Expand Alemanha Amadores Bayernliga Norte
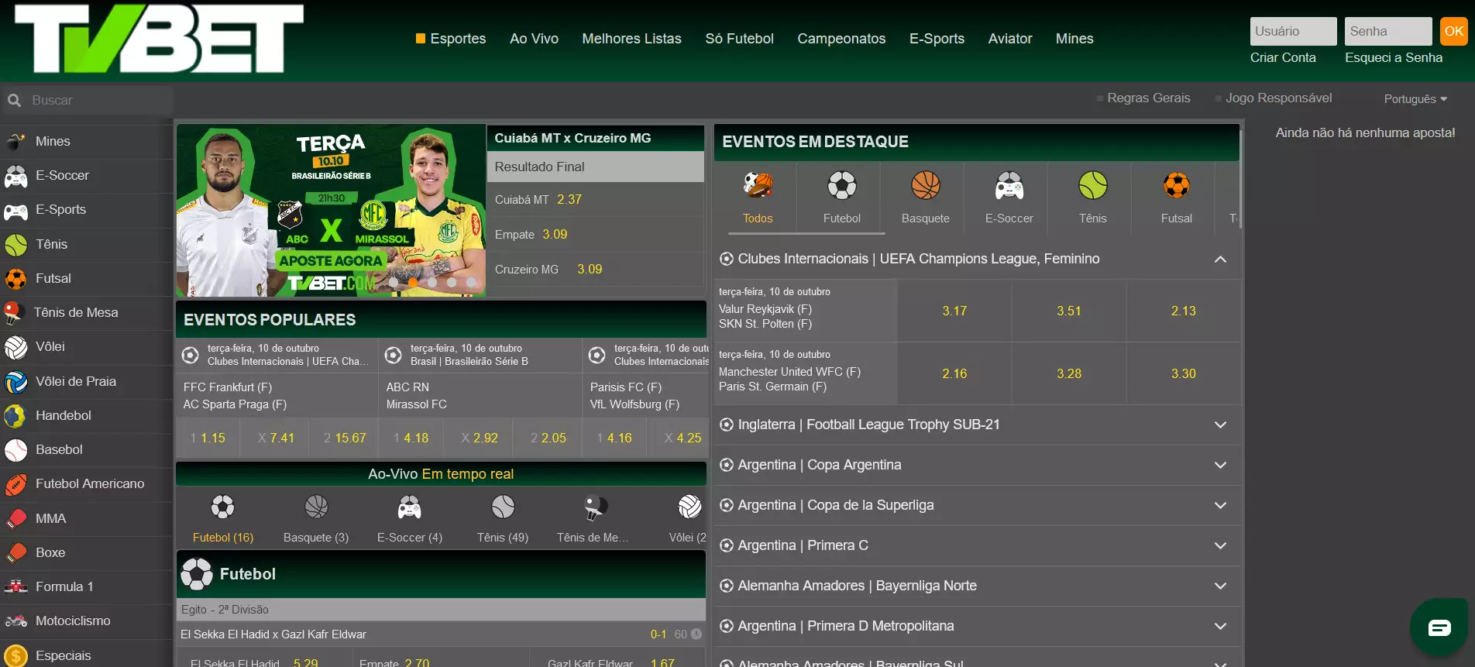Viewport: 1475px width, 667px height. [x=1221, y=586]
